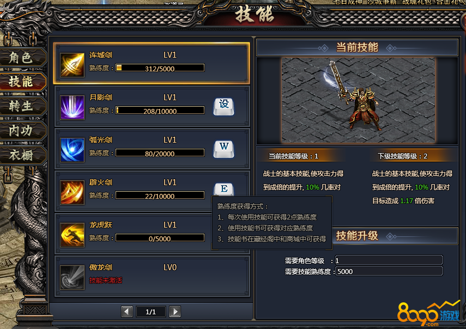466x329 pixels.
Task: Click the inactive 傲龙剑 skill icon
Action: click(x=72, y=277)
